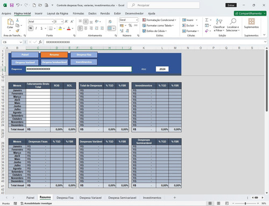Click the cell borders icon
Image resolution: width=269 pixels, height=206 pixels.
(51, 28)
